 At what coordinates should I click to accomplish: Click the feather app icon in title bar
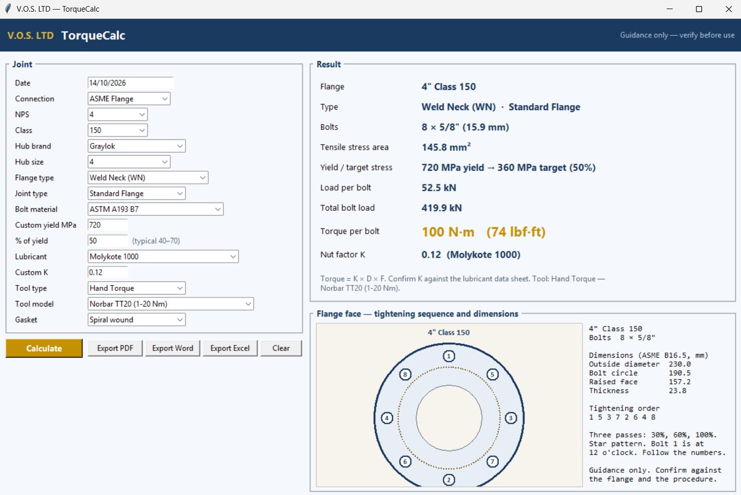pyautogui.click(x=8, y=9)
